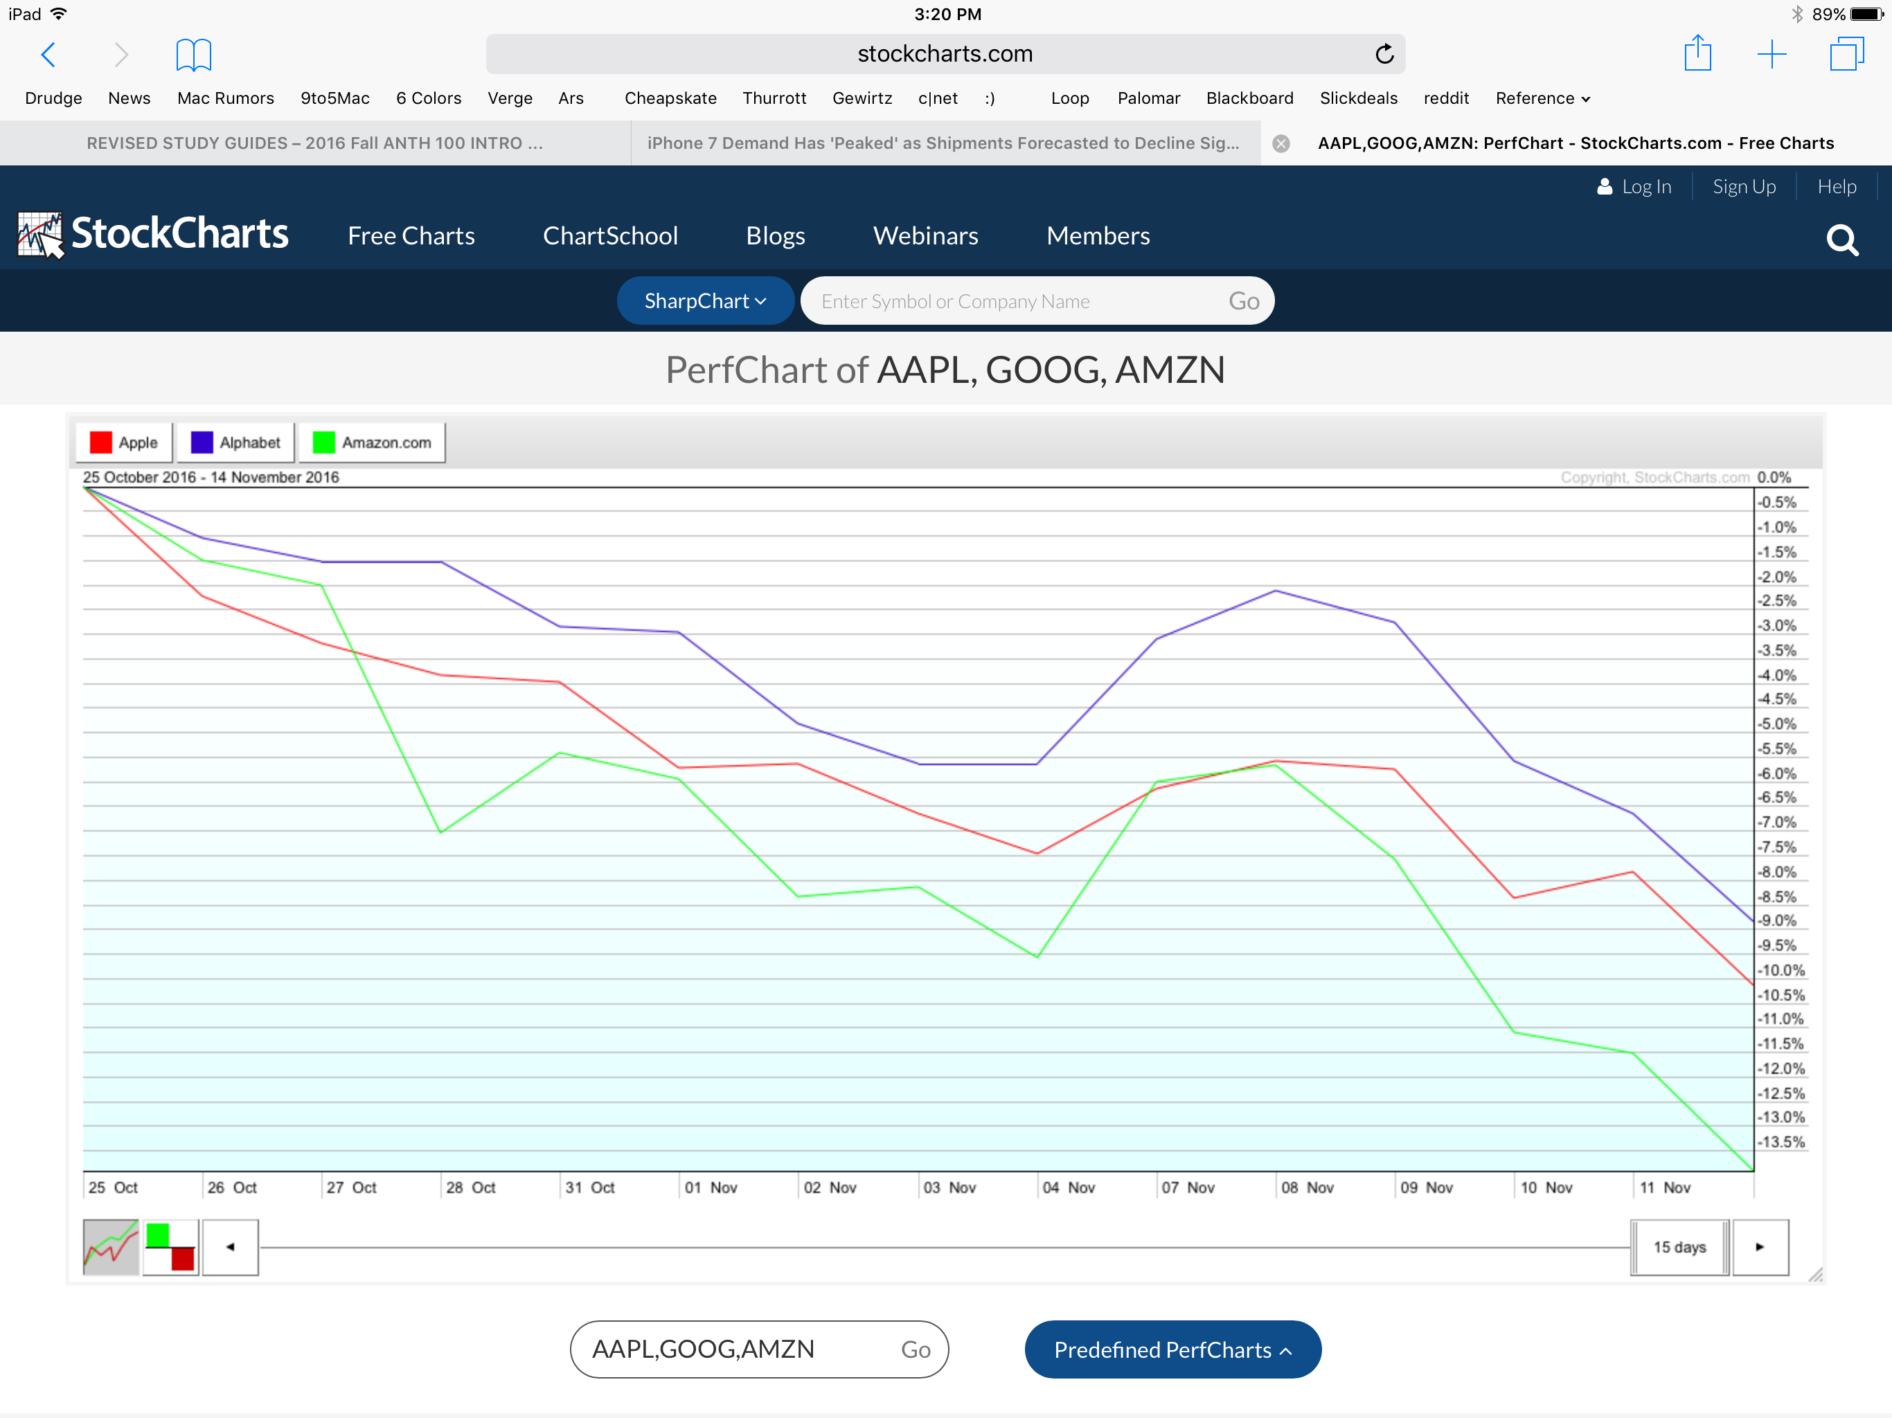Switch to histogram bar chart mode
Image resolution: width=1892 pixels, height=1418 pixels.
tap(171, 1247)
